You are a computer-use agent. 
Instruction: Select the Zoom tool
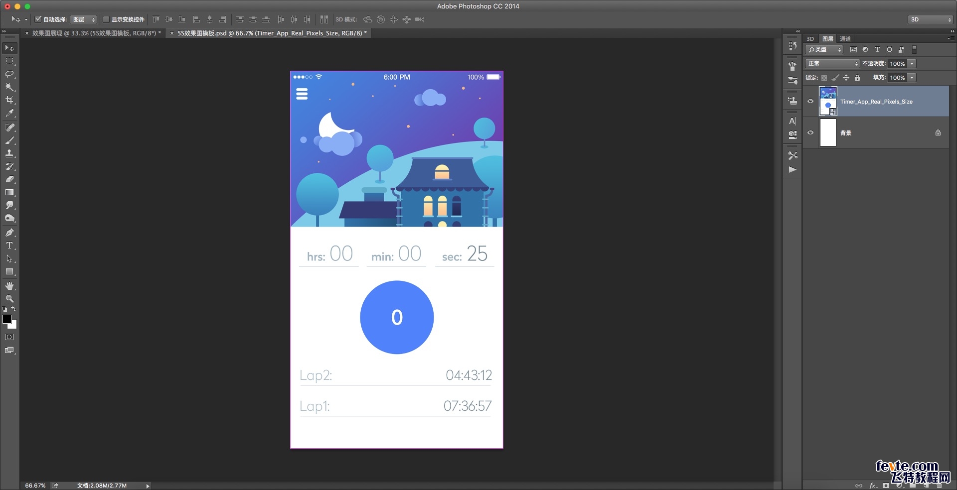tap(9, 299)
